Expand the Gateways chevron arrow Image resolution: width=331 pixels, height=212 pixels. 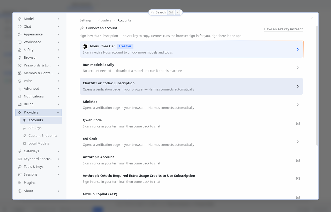58,151
